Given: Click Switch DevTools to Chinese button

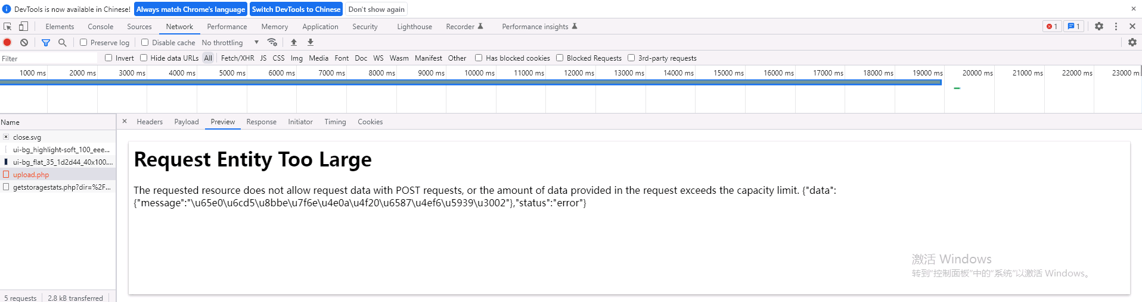Looking at the screenshot, I should pyautogui.click(x=296, y=10).
